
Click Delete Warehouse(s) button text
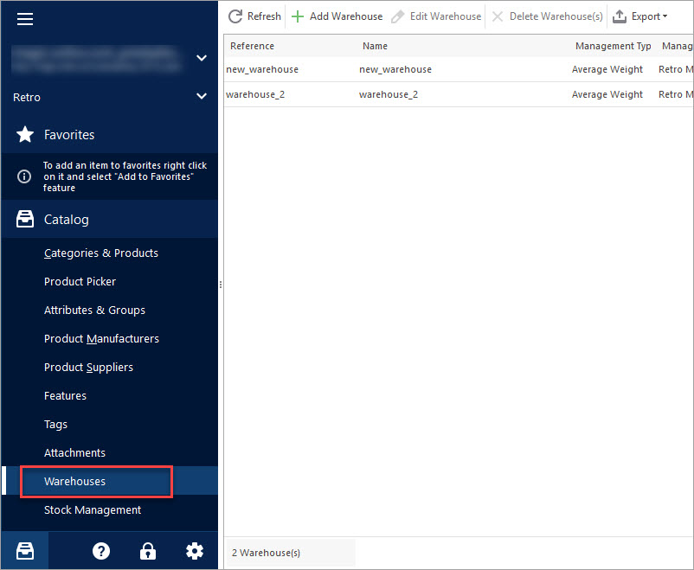point(556,16)
